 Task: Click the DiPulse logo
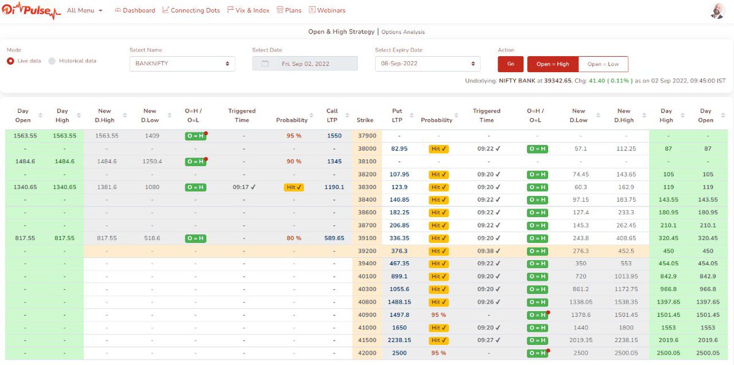(30, 10)
